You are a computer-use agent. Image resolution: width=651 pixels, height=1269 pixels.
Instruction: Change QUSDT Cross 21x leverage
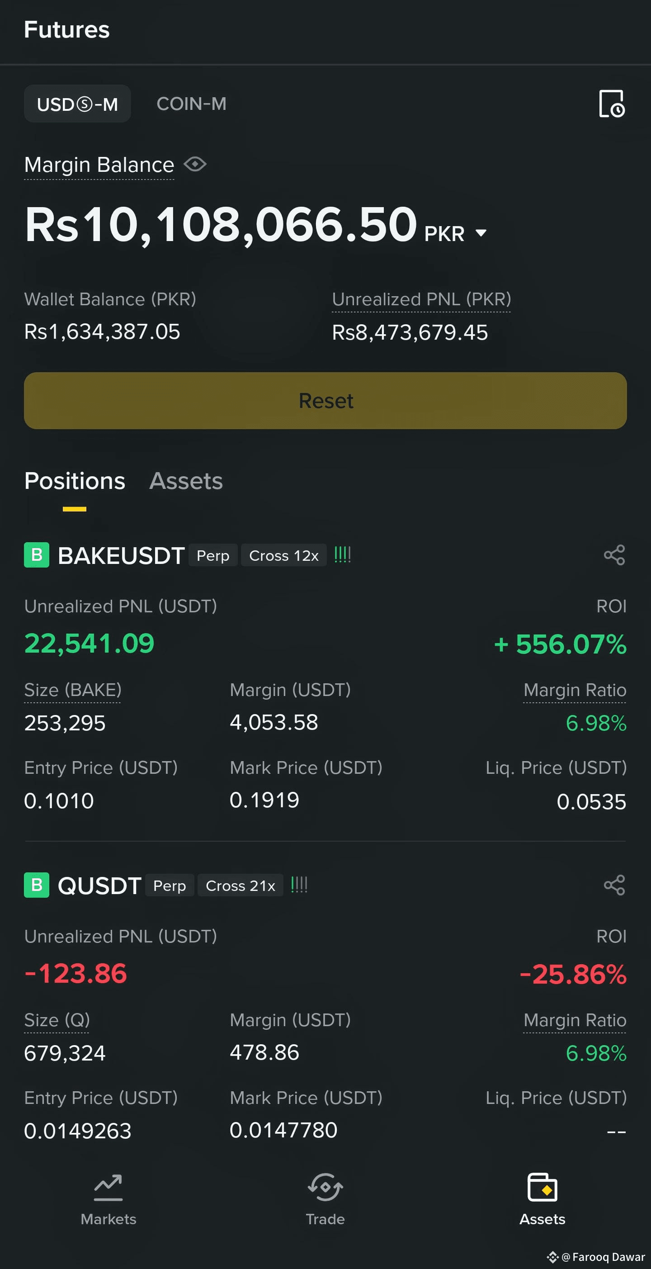(x=241, y=886)
